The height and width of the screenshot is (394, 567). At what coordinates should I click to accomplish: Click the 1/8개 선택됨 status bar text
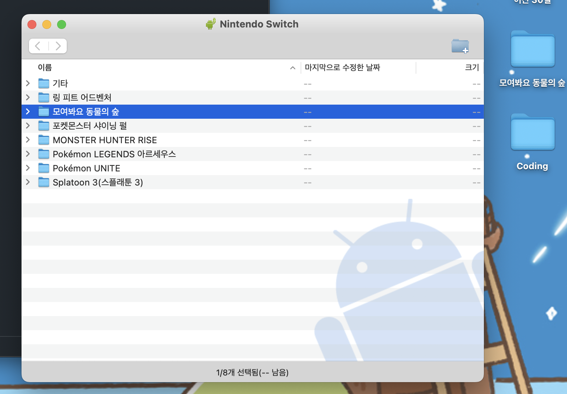point(252,372)
